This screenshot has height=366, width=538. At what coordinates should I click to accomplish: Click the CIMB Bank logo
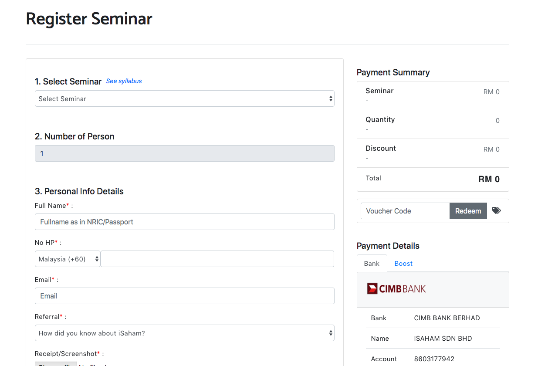[x=396, y=288]
